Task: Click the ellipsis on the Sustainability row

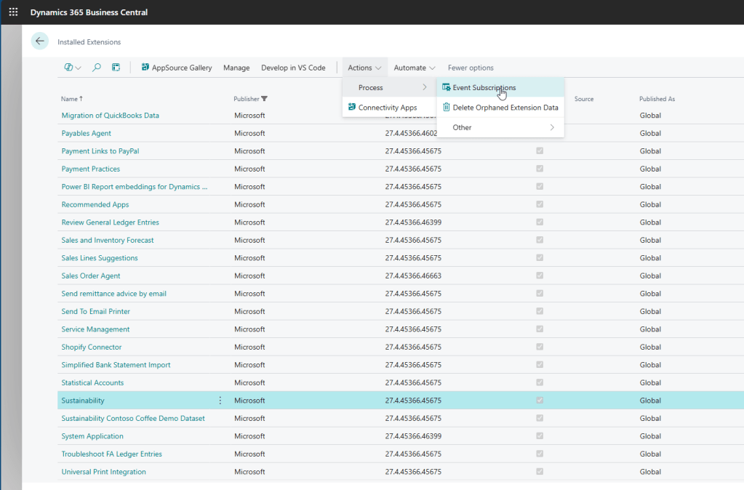Action: click(220, 400)
